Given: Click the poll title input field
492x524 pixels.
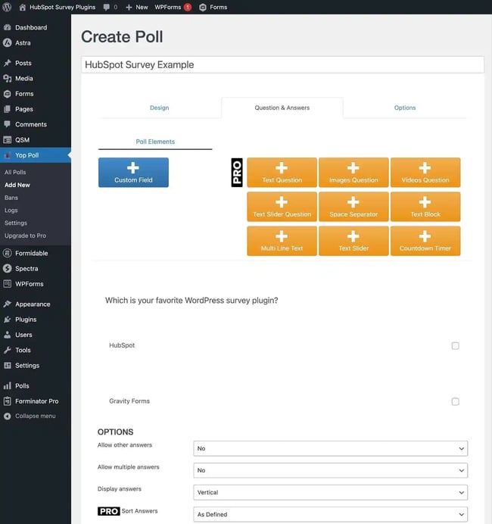Looking at the screenshot, I should tap(282, 64).
